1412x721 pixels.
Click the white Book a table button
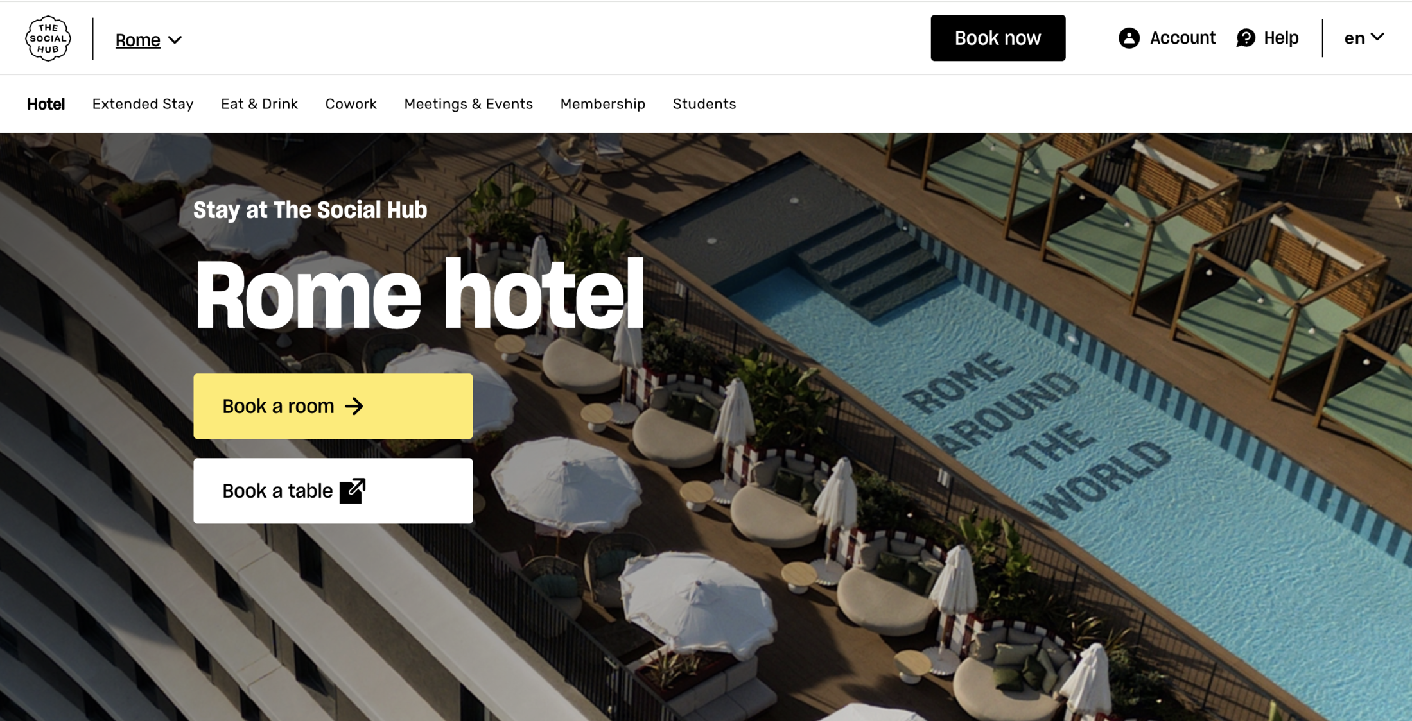click(x=333, y=491)
